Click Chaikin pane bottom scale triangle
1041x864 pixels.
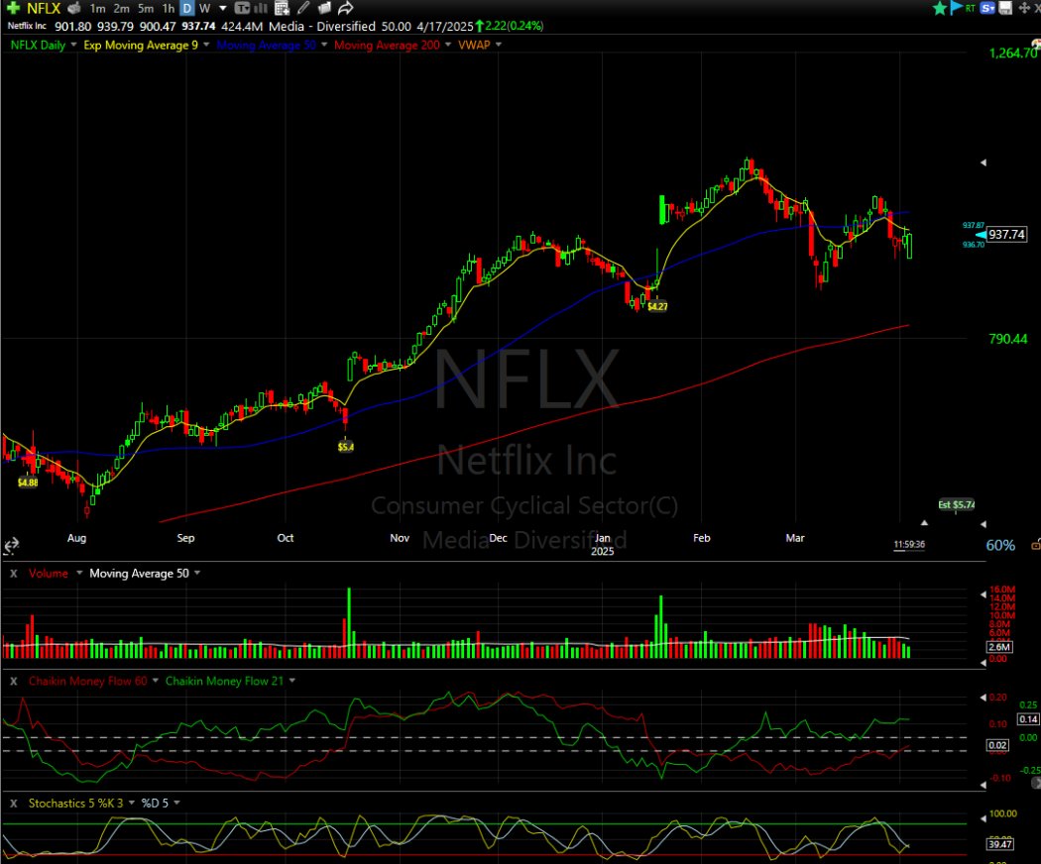[983, 785]
